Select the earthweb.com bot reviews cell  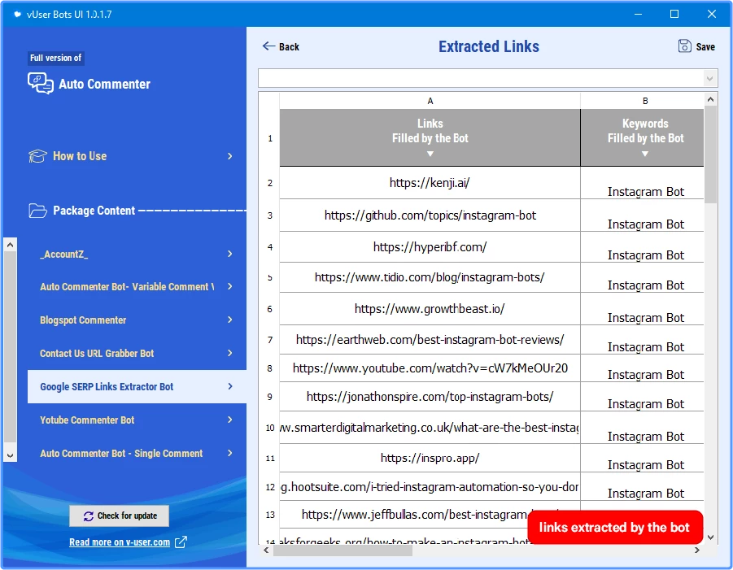(x=430, y=340)
